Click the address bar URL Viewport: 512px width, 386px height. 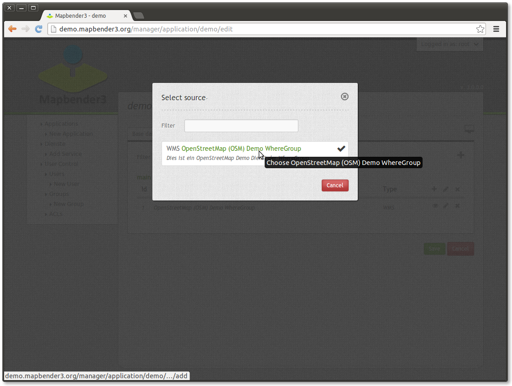pos(146,29)
